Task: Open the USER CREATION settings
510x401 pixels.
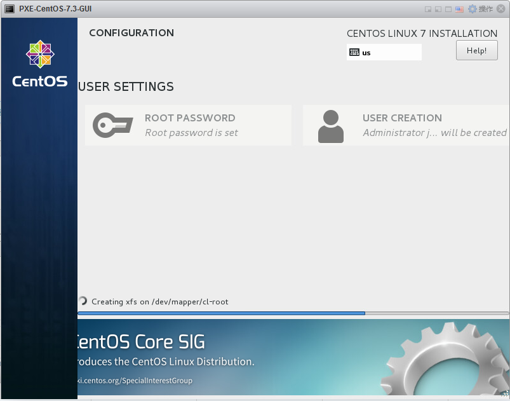Action: 406,125
